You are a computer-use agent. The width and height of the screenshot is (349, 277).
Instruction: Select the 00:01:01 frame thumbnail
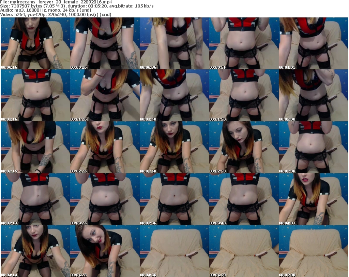tap(313, 43)
